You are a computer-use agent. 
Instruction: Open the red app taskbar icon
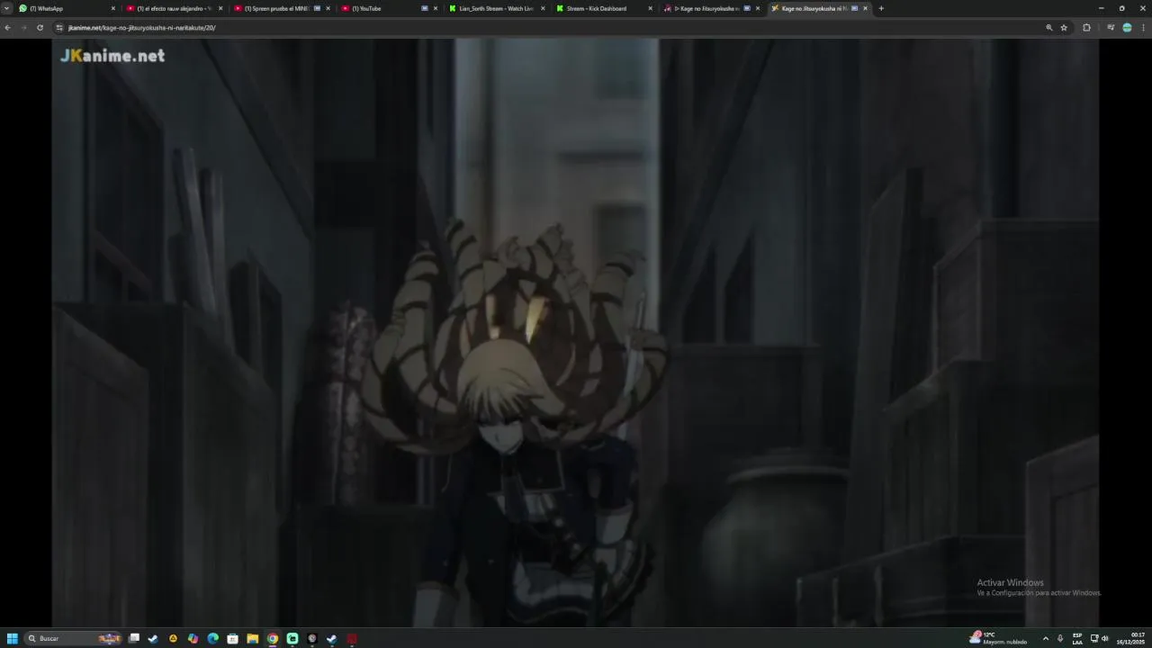(352, 638)
